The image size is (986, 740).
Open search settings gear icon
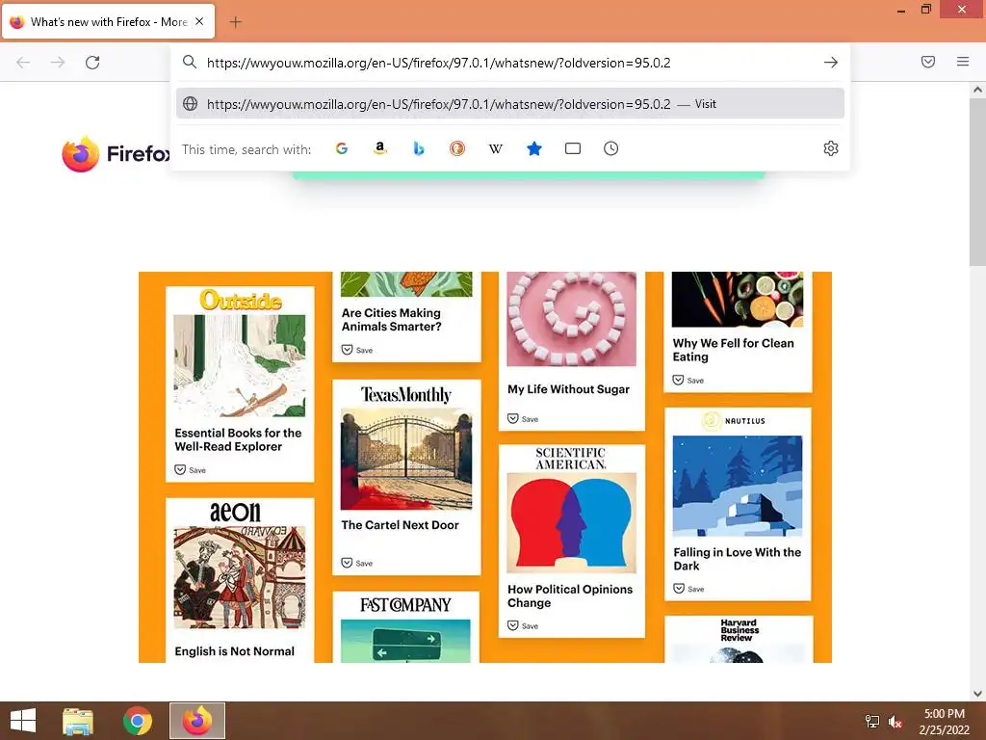831,148
